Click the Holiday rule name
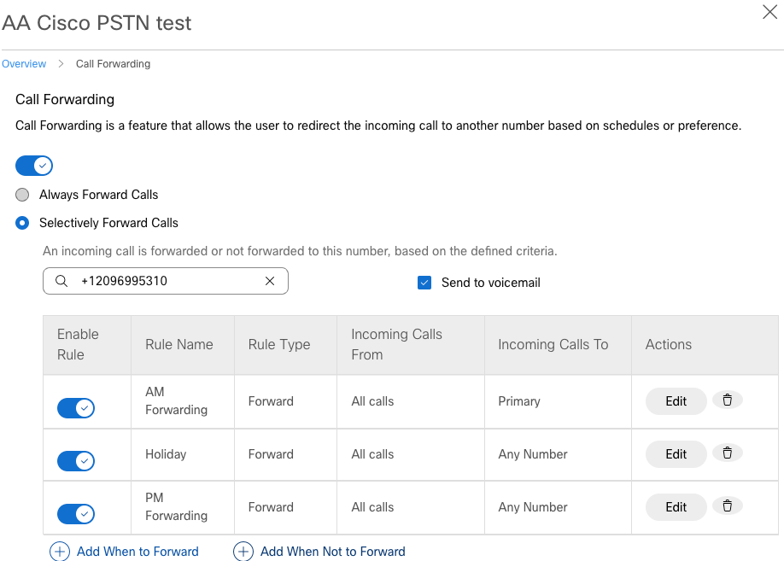 tap(166, 454)
